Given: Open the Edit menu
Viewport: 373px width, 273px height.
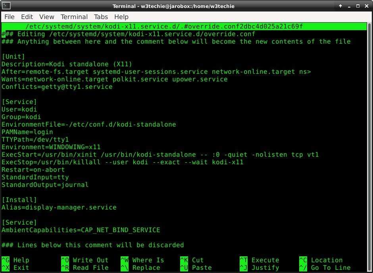Looking at the screenshot, I should tap(27, 17).
